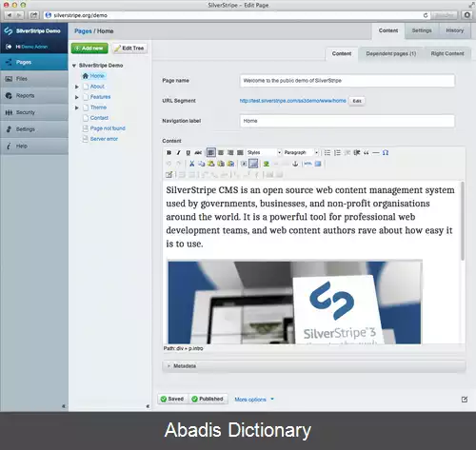
Task: Click the reload icon in the browser
Action: pos(426,15)
